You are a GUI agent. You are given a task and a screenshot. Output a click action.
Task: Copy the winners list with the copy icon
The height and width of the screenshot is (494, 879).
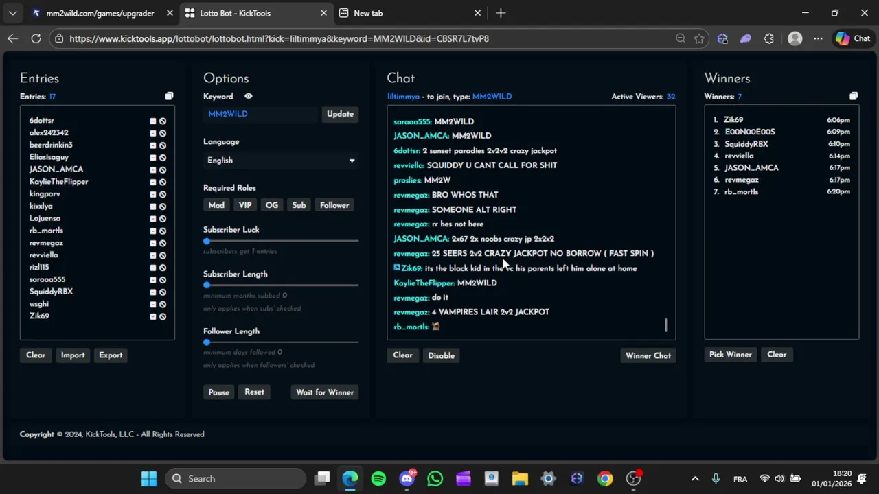pos(854,97)
